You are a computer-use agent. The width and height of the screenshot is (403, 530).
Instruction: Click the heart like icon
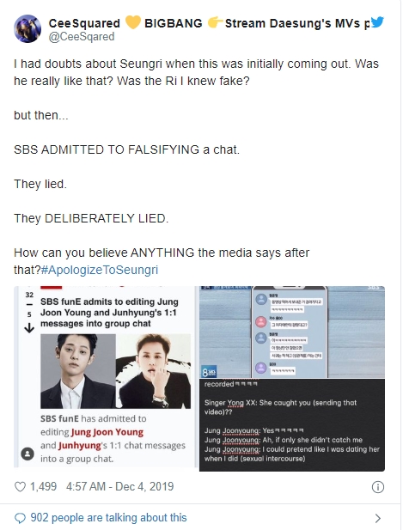coord(21,487)
